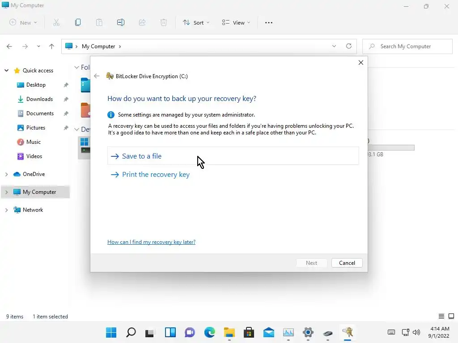Click the volume speaker tray icon
Viewport: 458px width, 343px height.
pos(416,332)
